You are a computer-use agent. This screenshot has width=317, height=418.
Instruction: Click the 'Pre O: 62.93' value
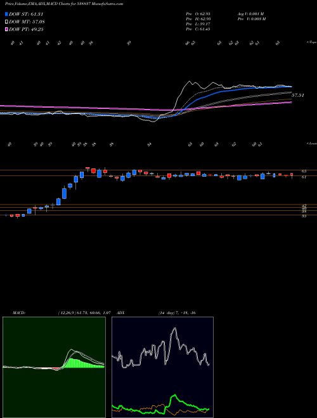pyautogui.click(x=198, y=14)
